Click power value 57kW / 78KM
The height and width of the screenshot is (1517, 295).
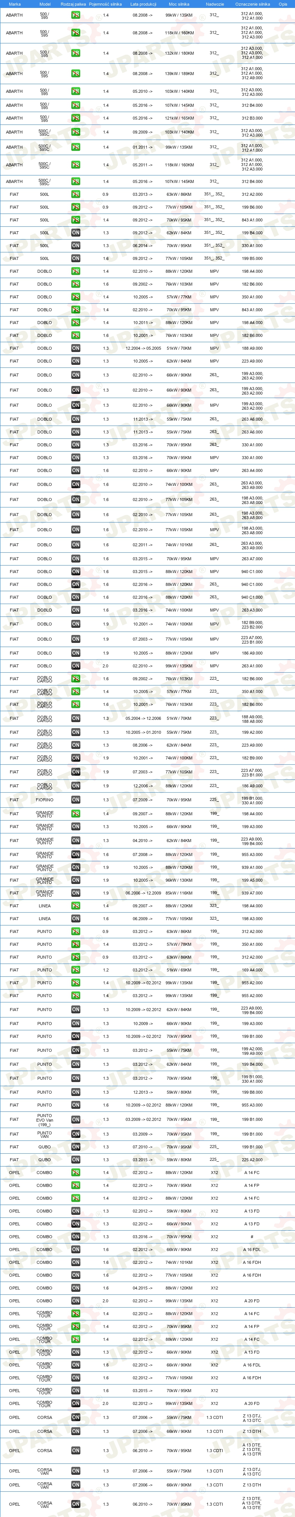pyautogui.click(x=179, y=945)
